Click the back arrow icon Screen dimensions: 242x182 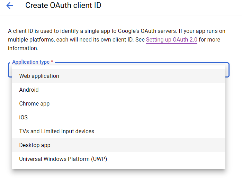point(10,6)
